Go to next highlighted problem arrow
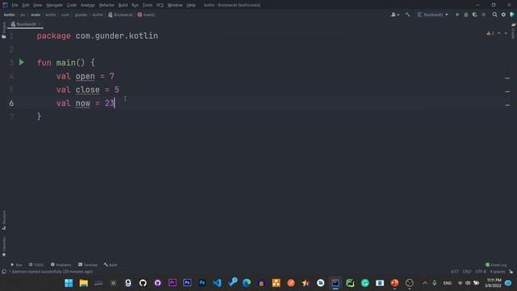 506,33
